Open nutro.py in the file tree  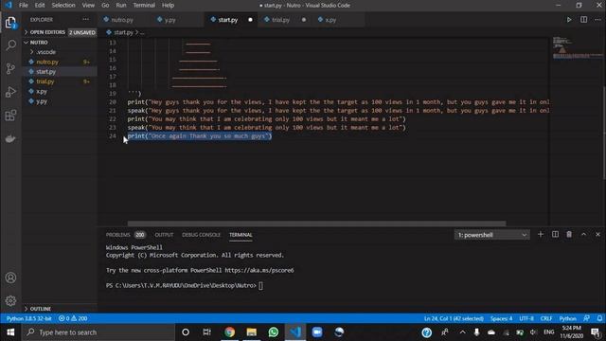point(47,62)
